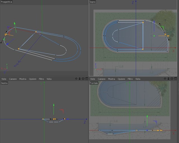Click green center dot of gizmo in Sopra view
This screenshot has height=143, width=179.
(x=154, y=36)
